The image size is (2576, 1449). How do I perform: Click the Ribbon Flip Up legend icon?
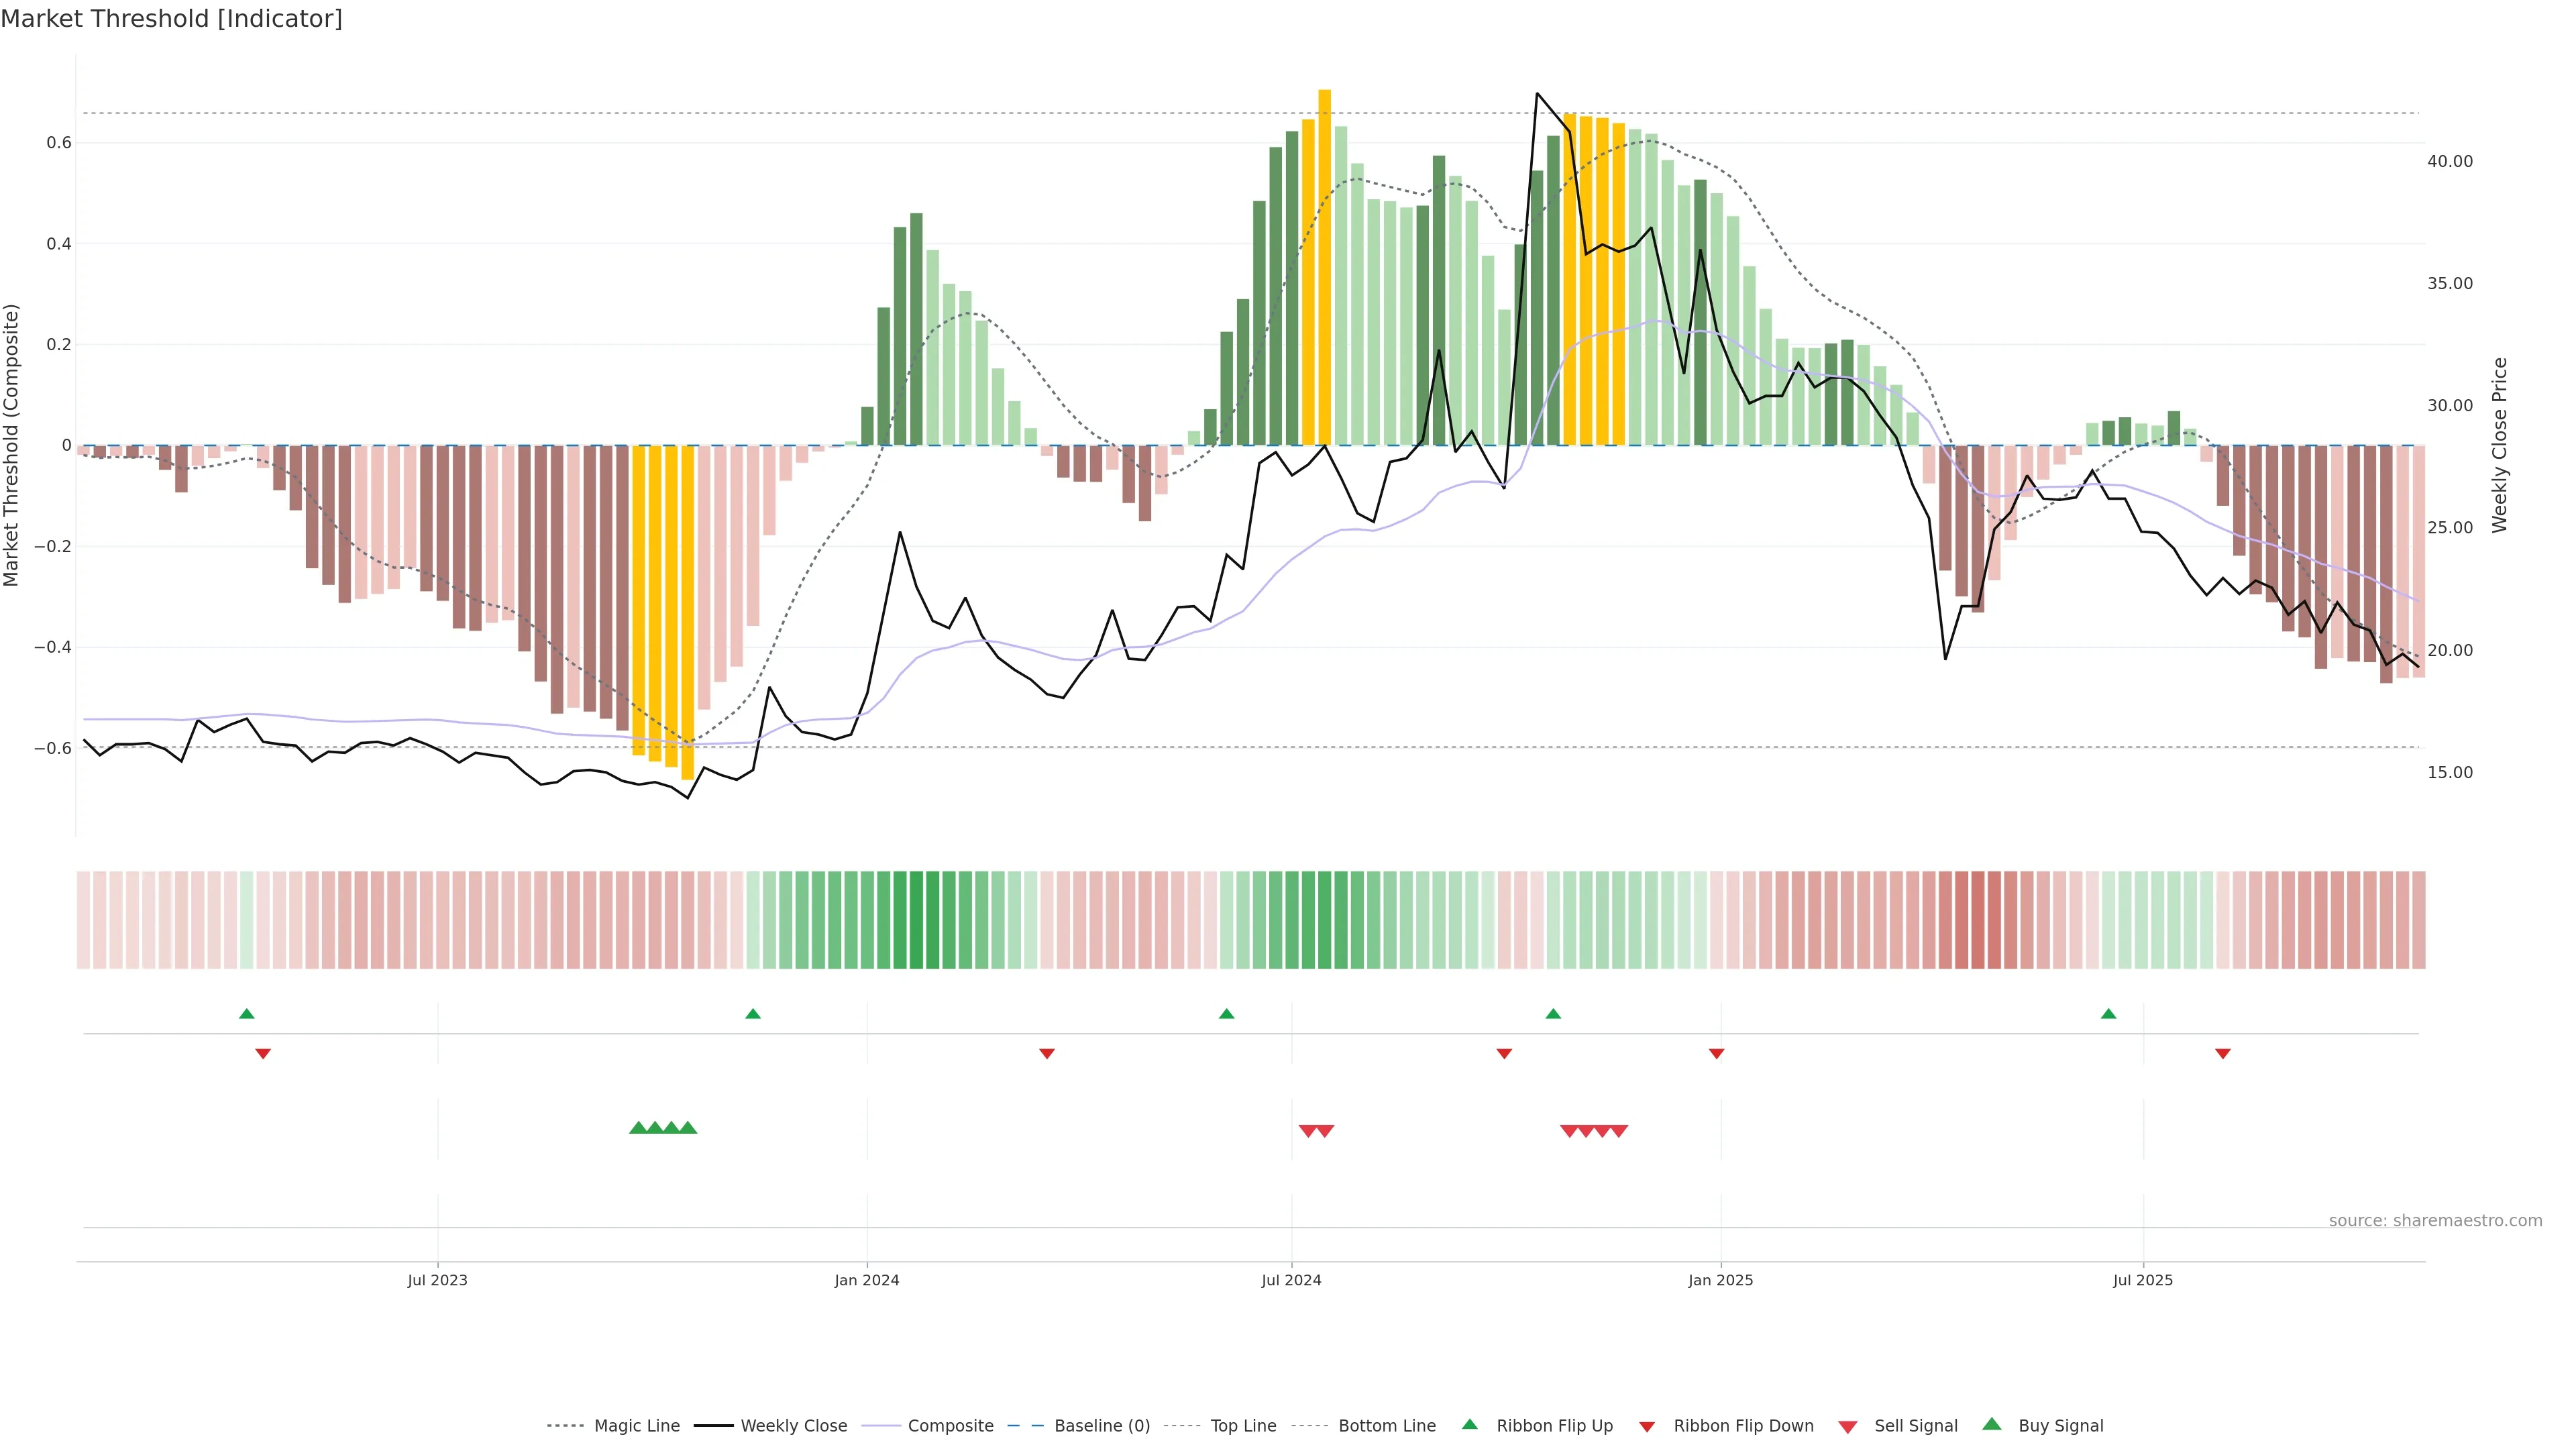click(x=1469, y=1424)
